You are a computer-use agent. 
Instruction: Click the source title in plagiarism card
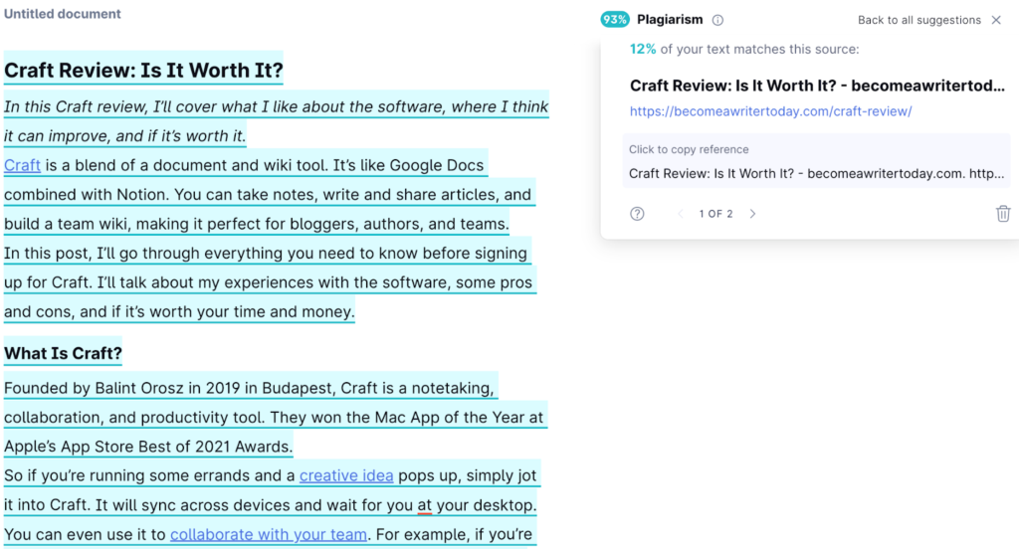[x=816, y=86]
